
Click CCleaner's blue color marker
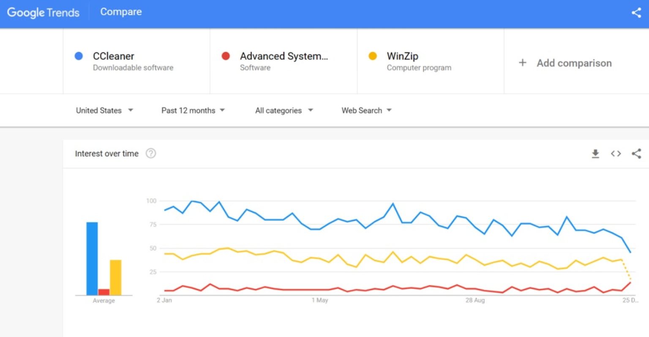[x=78, y=56]
